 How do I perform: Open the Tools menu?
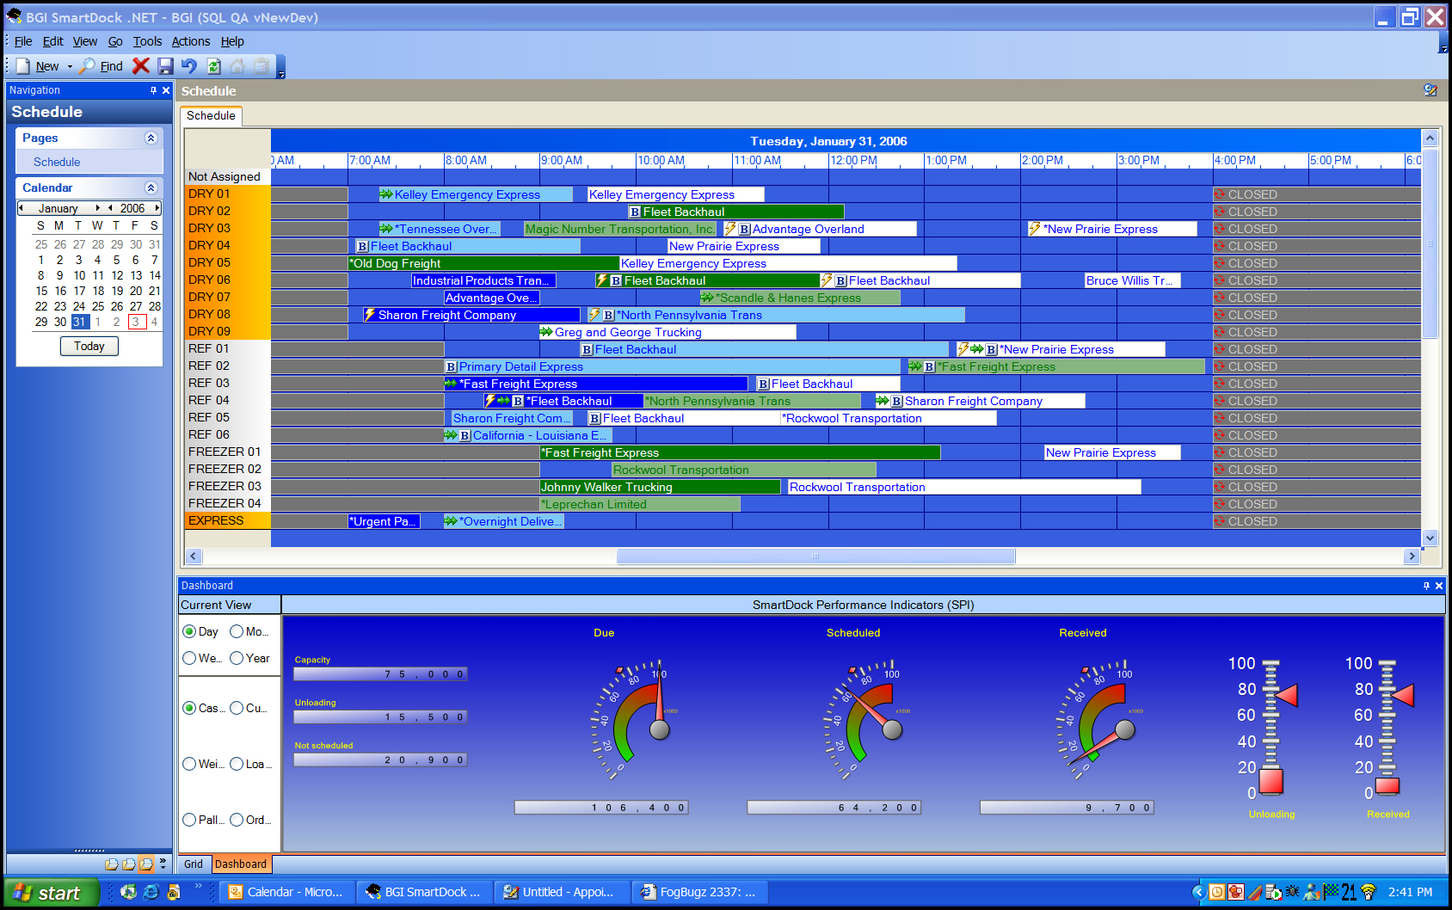pyautogui.click(x=147, y=41)
